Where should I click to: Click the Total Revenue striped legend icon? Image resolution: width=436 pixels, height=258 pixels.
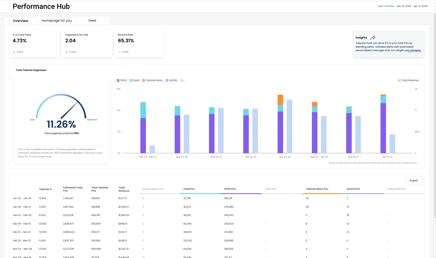point(399,80)
